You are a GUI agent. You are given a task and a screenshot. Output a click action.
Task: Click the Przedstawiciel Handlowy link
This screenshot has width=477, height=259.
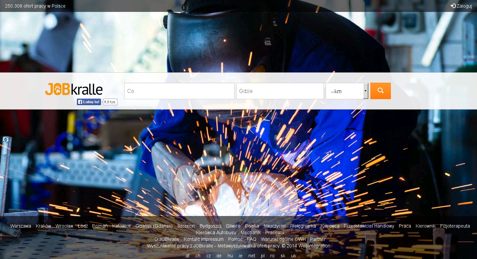pyautogui.click(x=369, y=226)
